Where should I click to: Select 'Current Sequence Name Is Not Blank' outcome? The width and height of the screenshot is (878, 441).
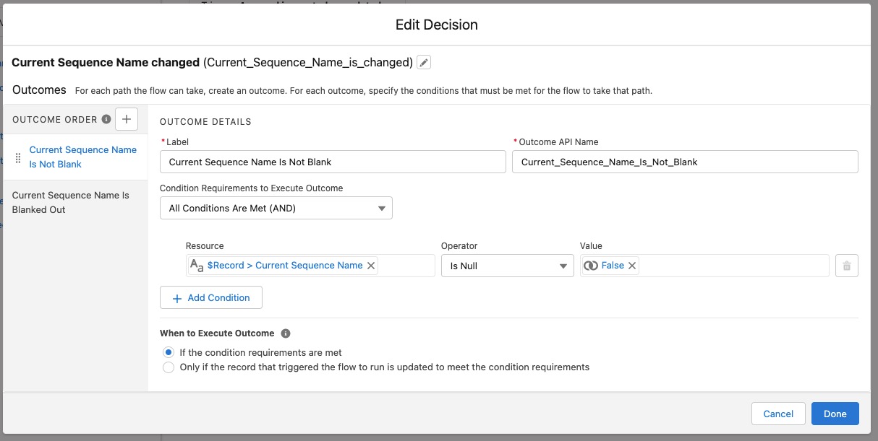click(82, 157)
